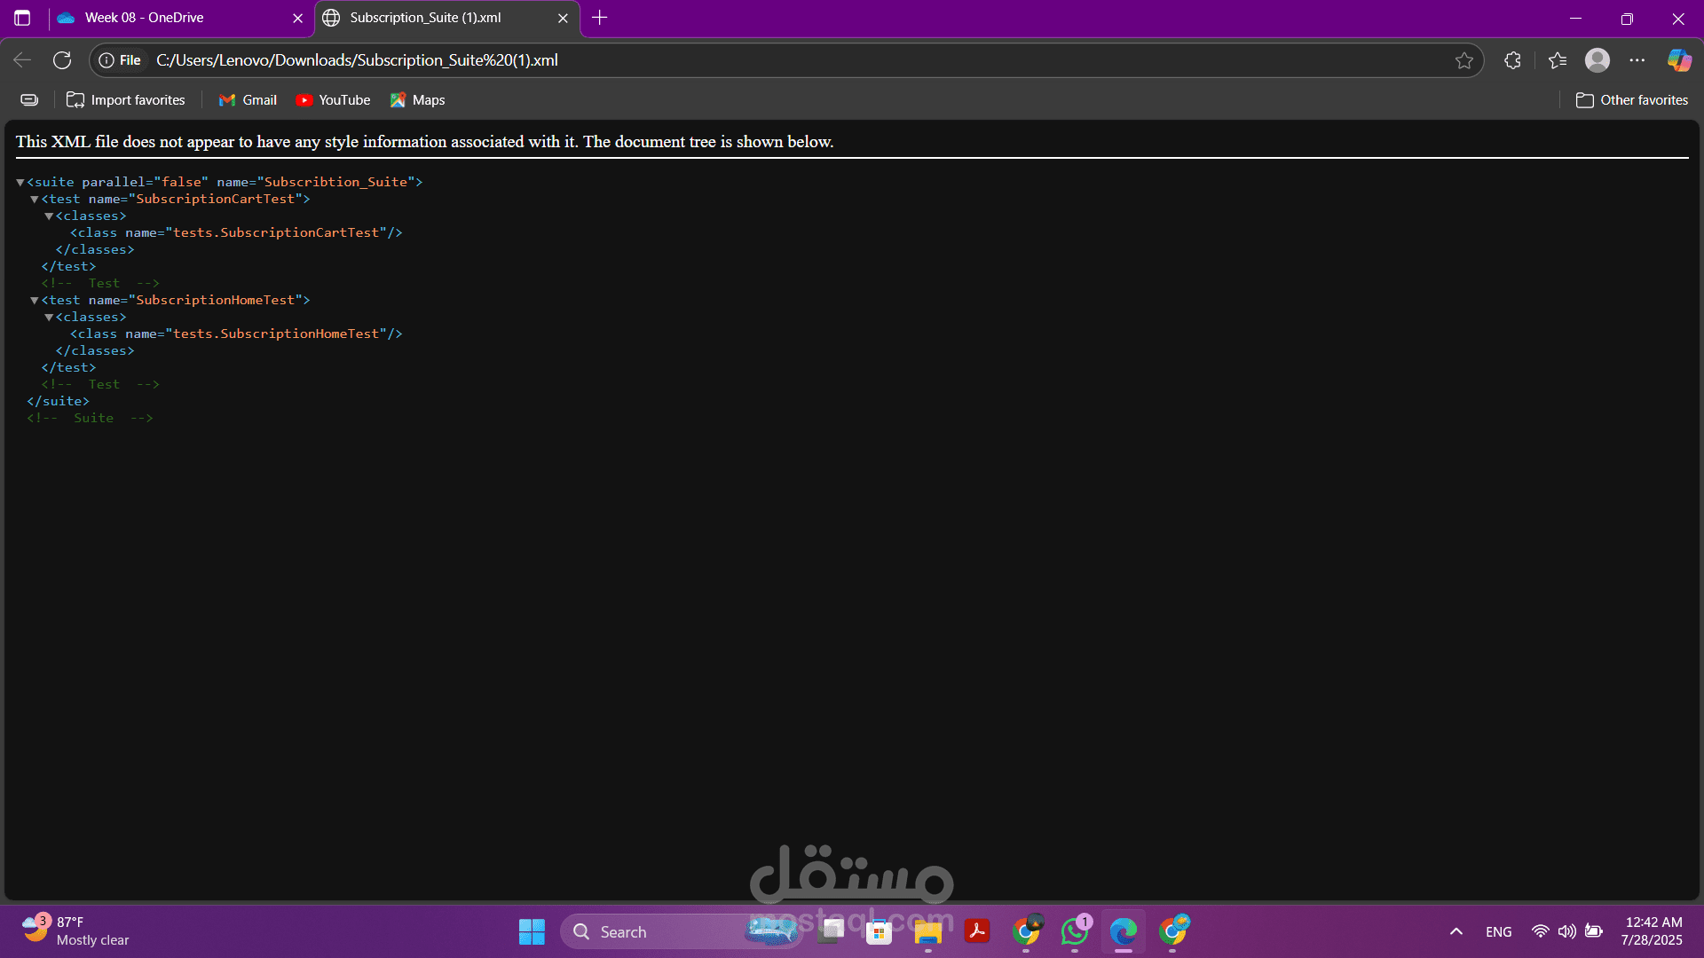Click the Refresh page icon
Screen dimensions: 1704x958
[x=62, y=60]
